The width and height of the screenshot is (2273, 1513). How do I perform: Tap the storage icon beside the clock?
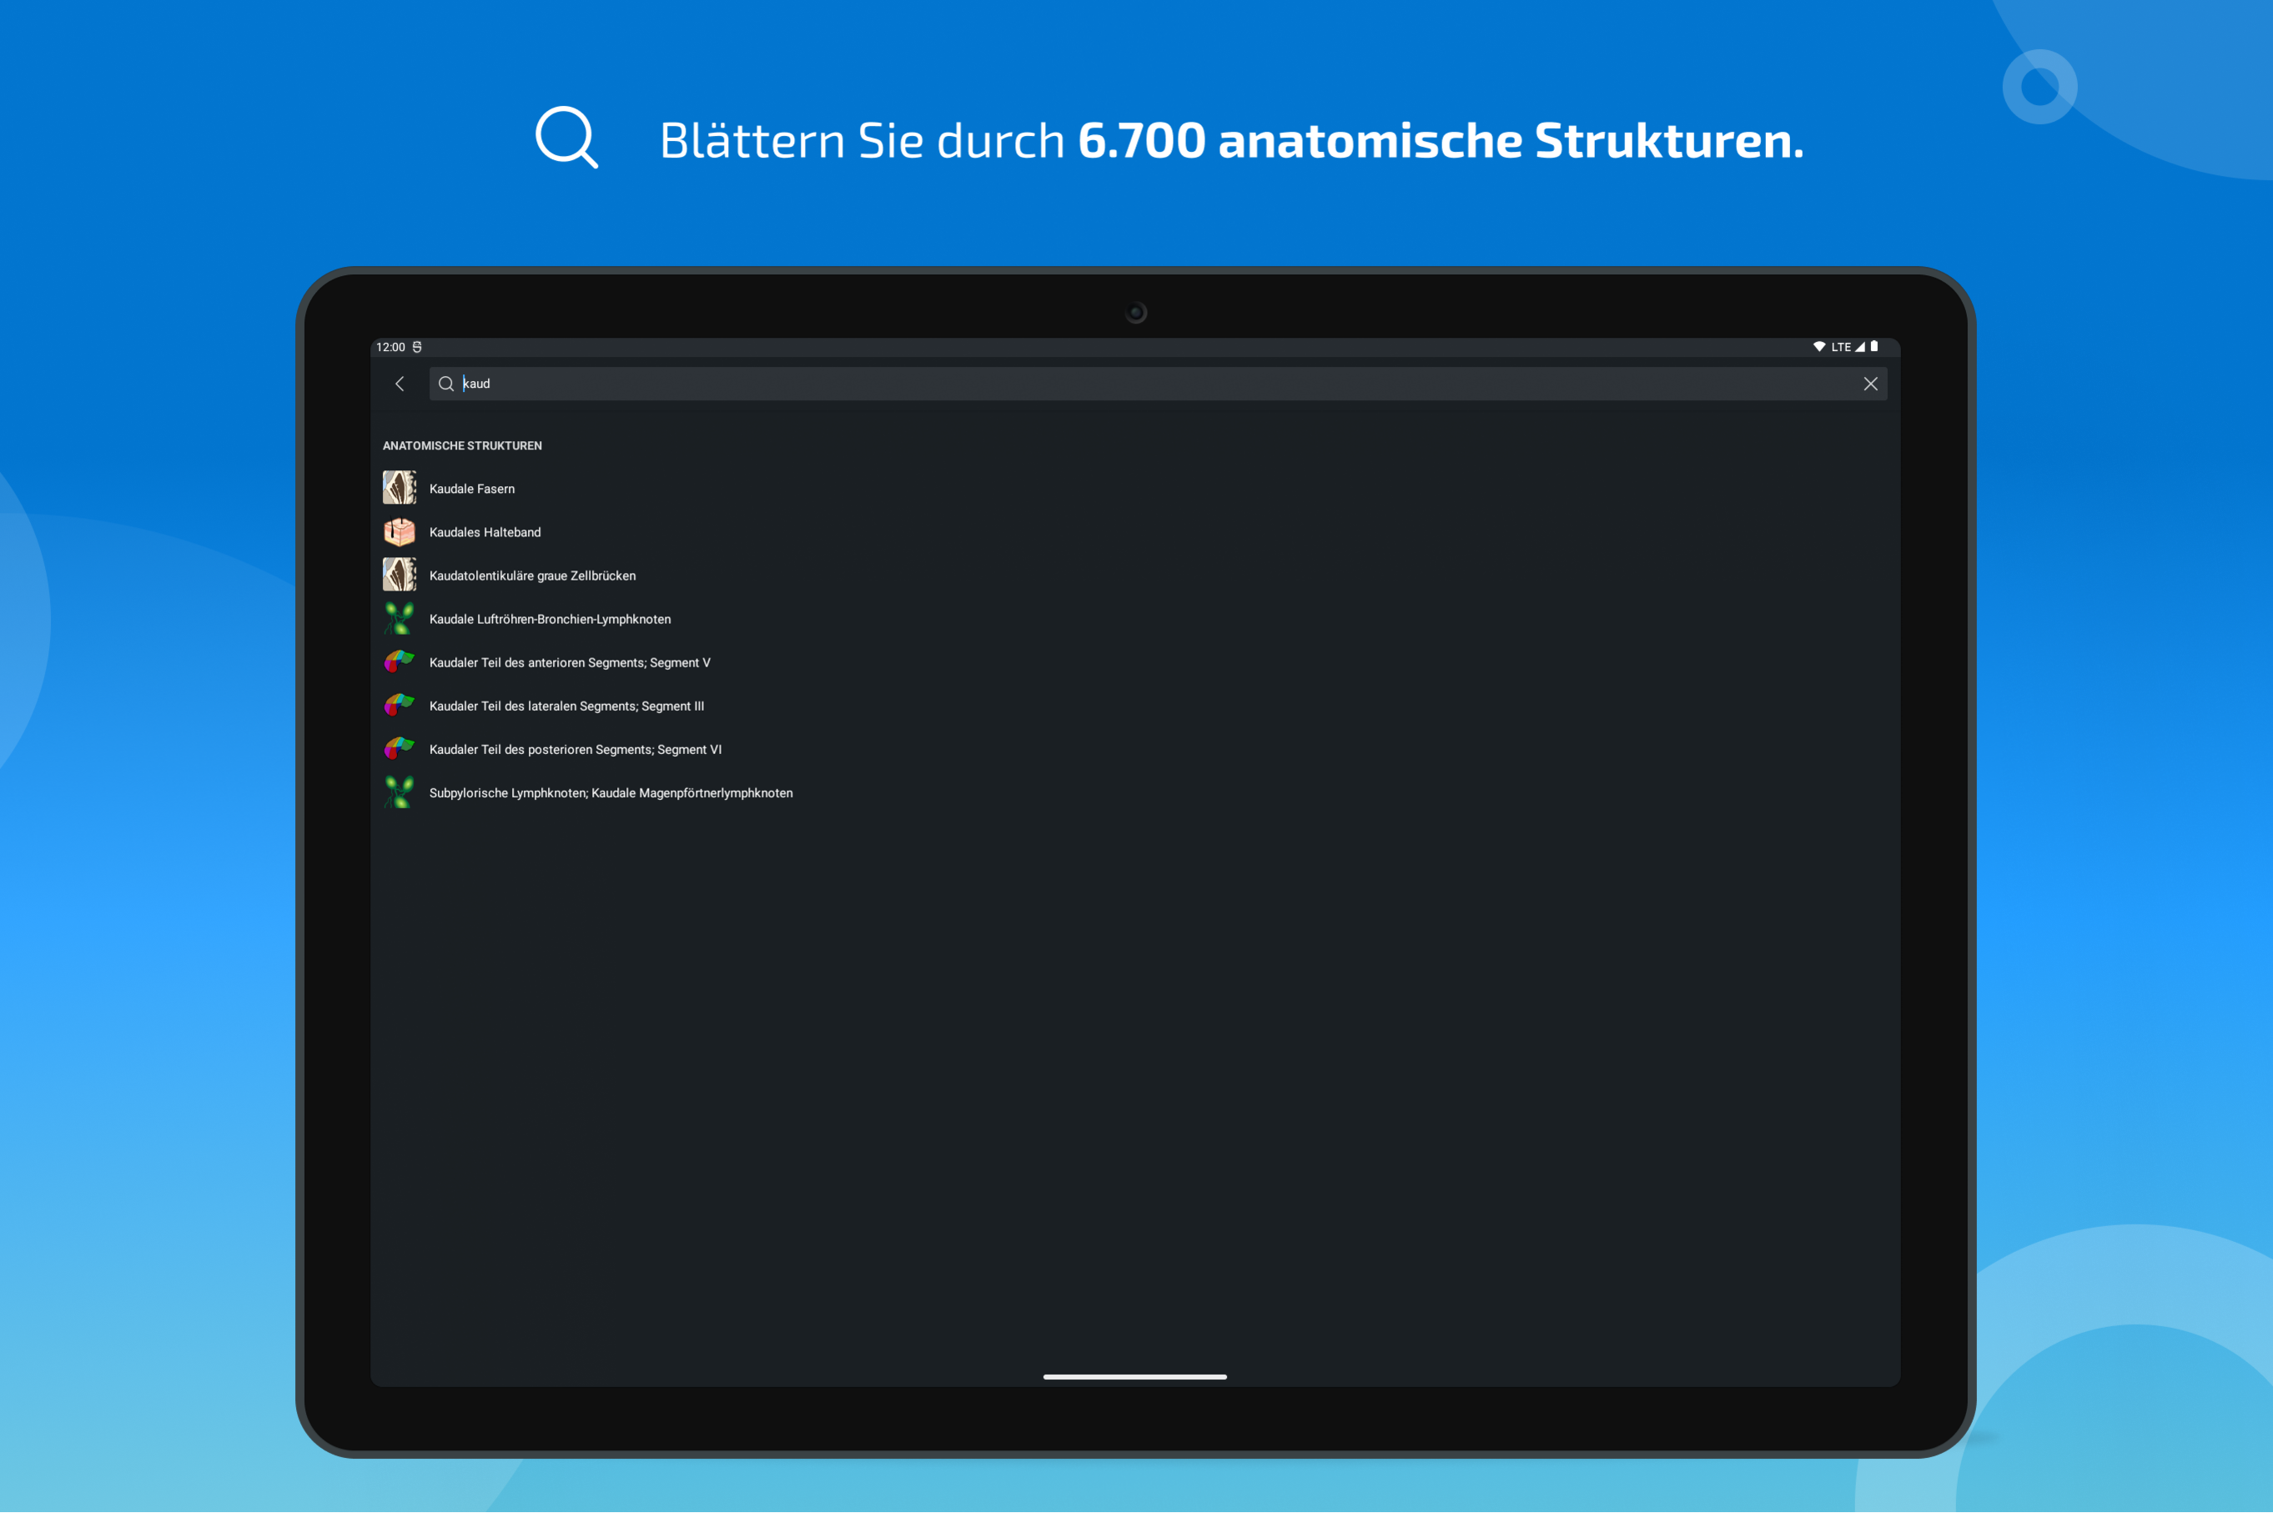(418, 347)
